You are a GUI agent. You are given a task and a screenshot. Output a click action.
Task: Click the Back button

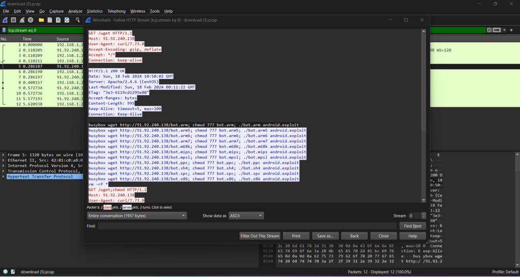(x=354, y=236)
